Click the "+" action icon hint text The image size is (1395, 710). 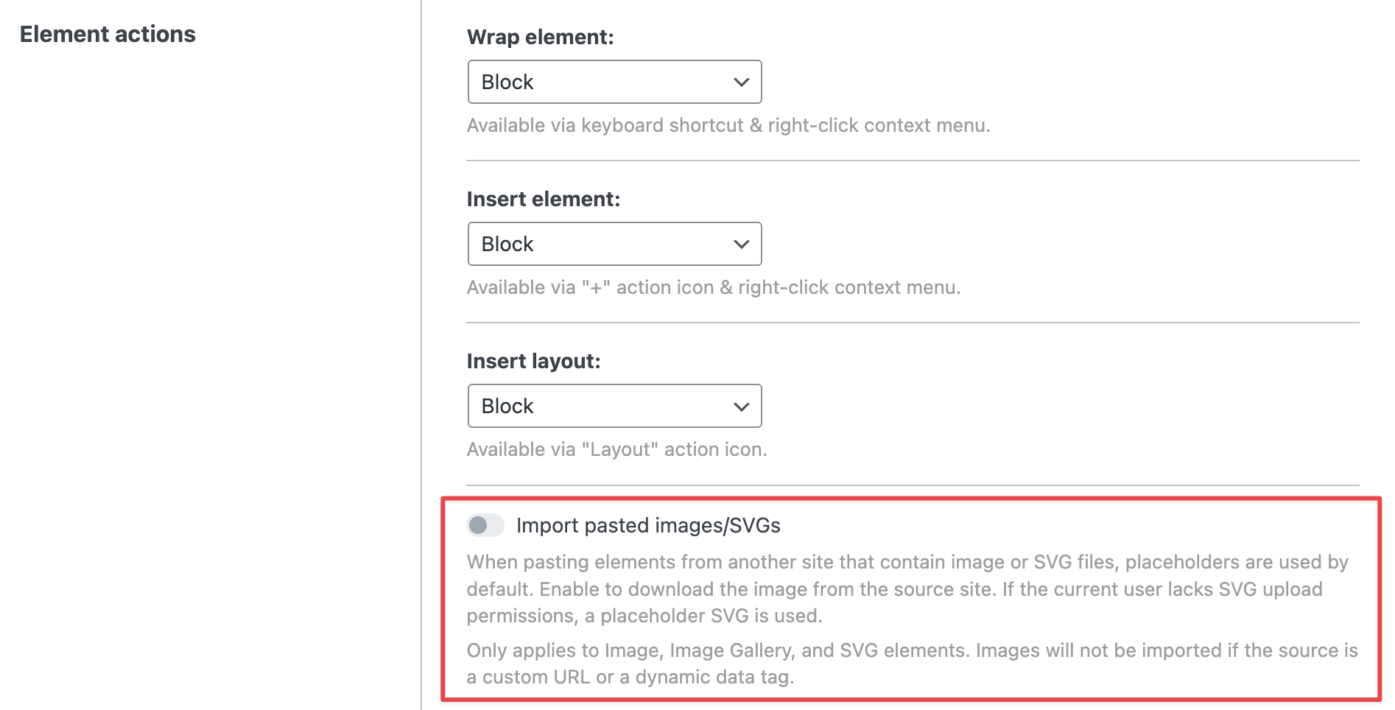pyautogui.click(x=713, y=287)
